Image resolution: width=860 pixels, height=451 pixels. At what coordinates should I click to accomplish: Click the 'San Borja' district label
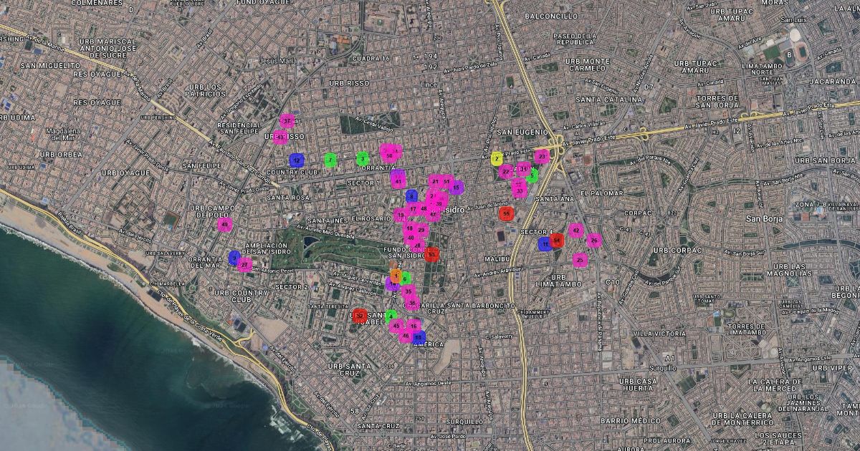(766, 218)
